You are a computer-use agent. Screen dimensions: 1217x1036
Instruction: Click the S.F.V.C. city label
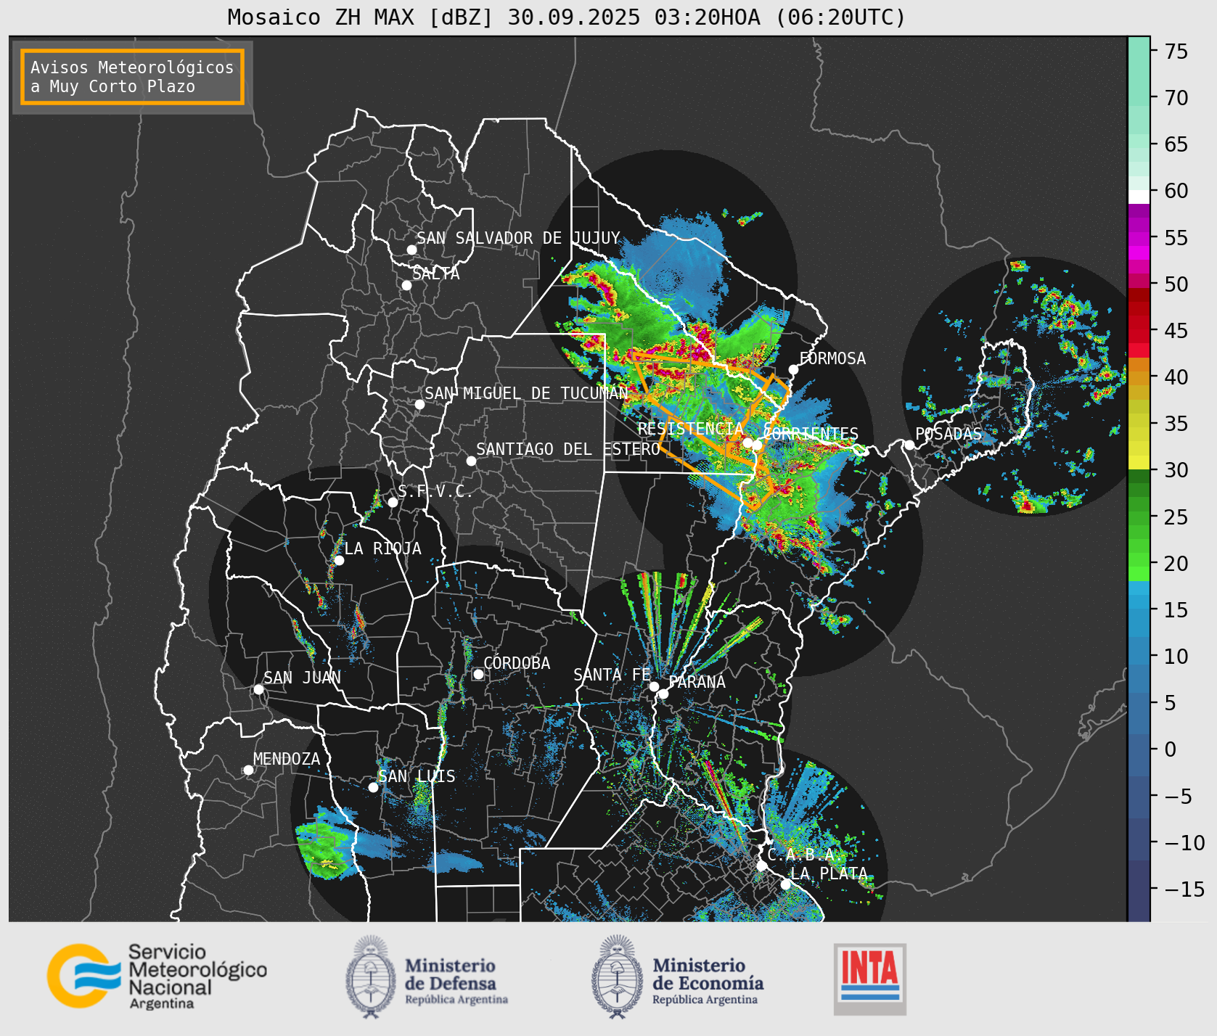(435, 491)
